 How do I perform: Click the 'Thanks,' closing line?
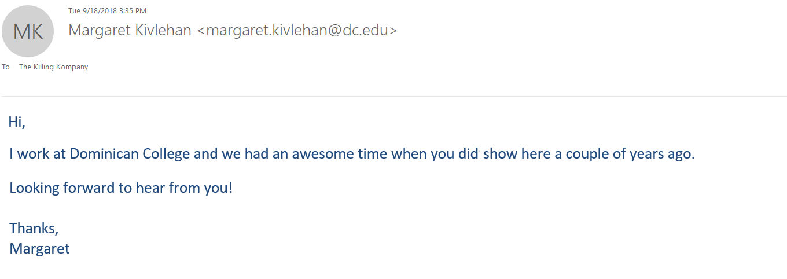[34, 229]
